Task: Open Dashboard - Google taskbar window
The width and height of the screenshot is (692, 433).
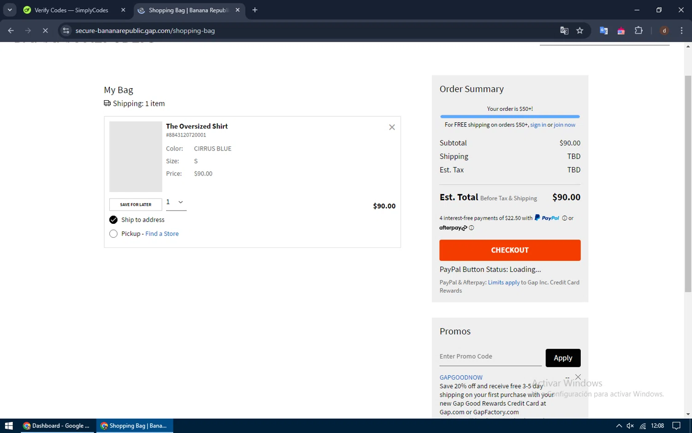Action: [56, 426]
